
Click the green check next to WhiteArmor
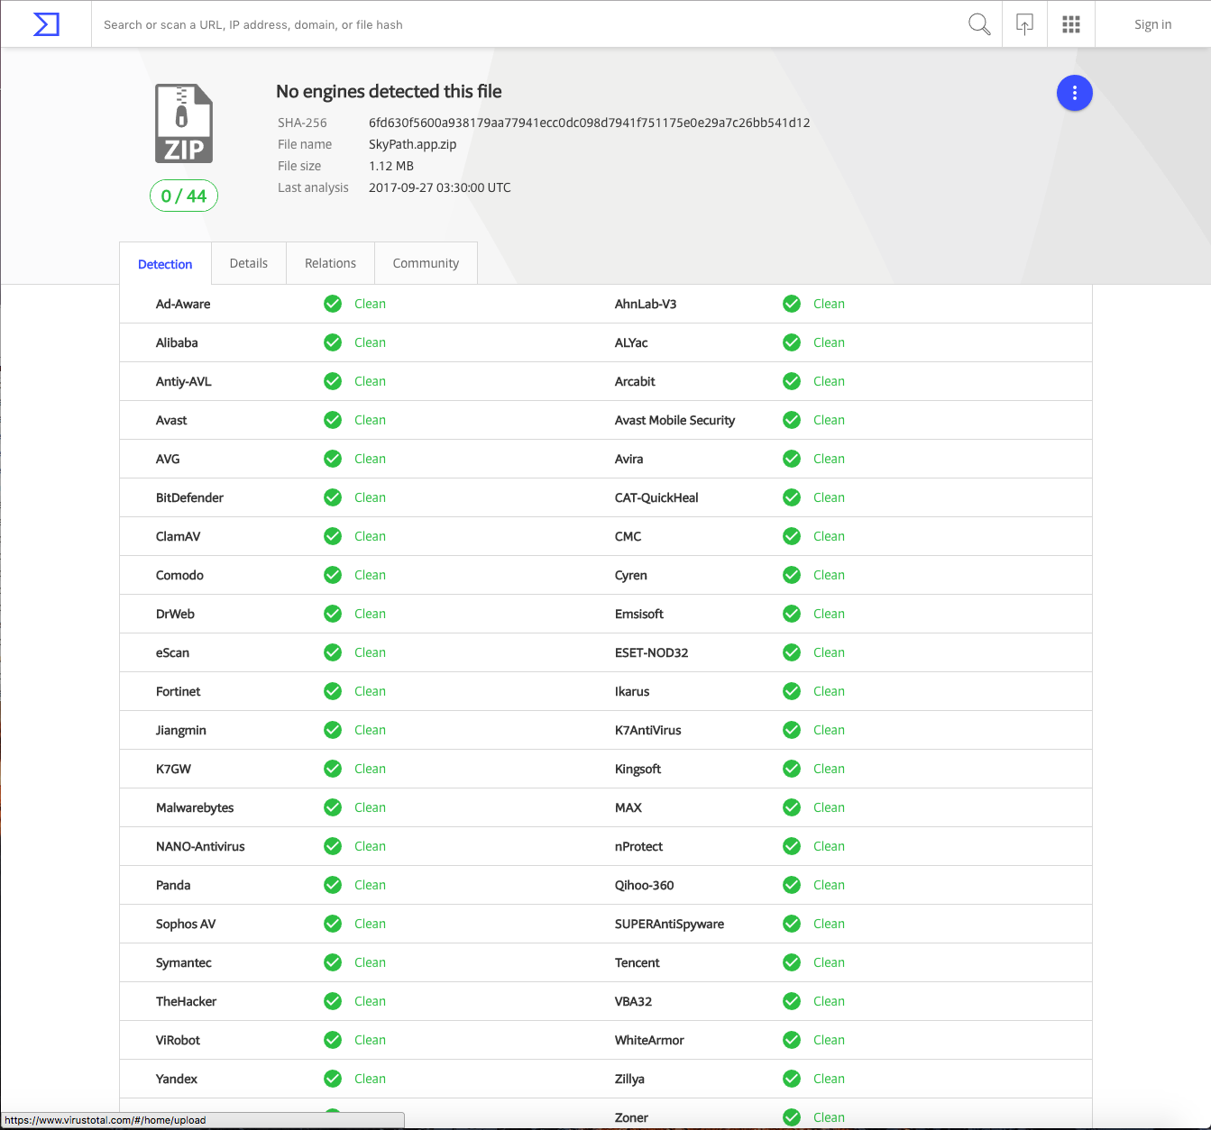(792, 1040)
